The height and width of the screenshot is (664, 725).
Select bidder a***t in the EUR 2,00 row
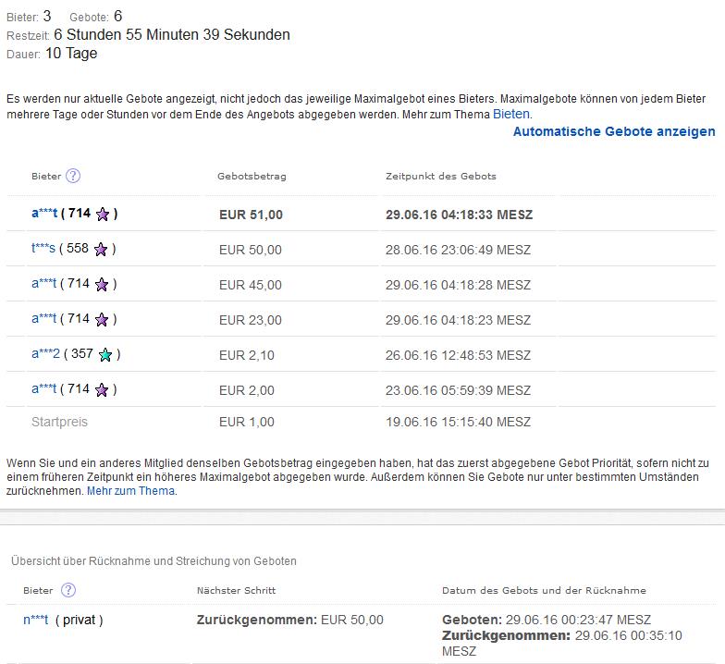tap(44, 389)
